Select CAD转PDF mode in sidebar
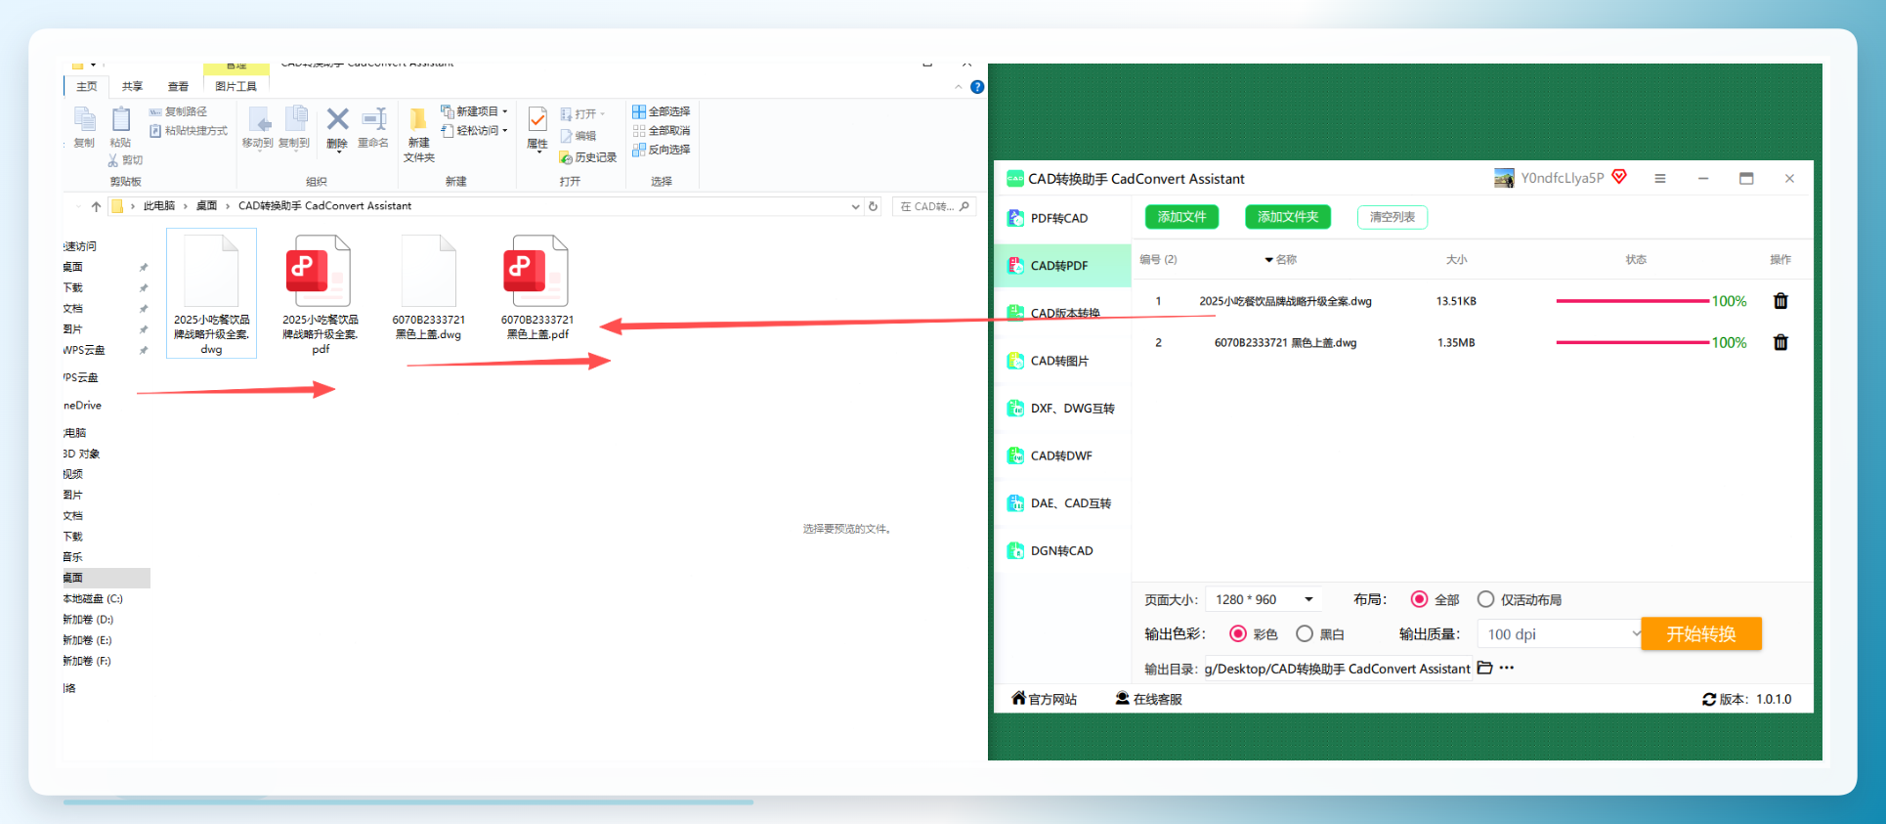This screenshot has height=824, width=1886. (x=1062, y=266)
